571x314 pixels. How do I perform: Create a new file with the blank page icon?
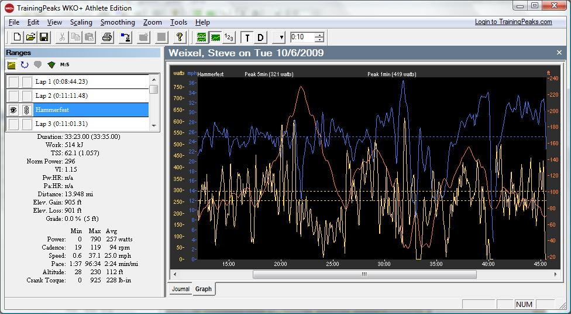coord(17,37)
